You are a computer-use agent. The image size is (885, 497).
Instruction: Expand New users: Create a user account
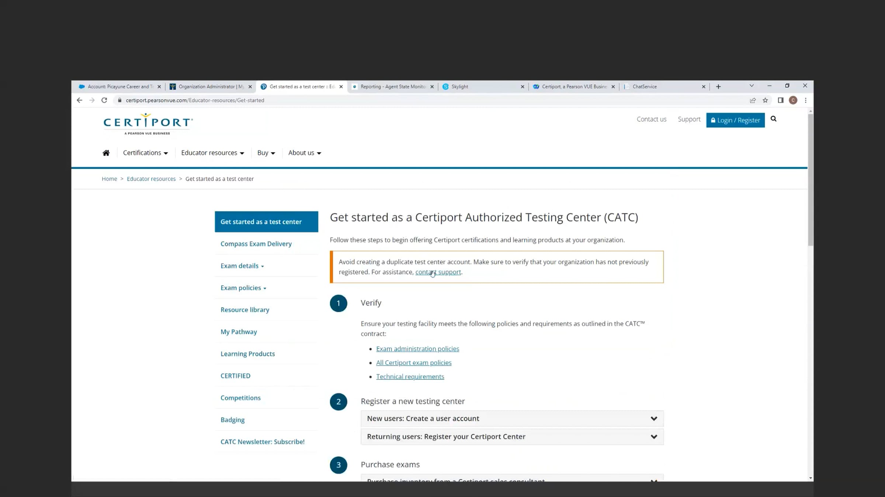(x=512, y=419)
